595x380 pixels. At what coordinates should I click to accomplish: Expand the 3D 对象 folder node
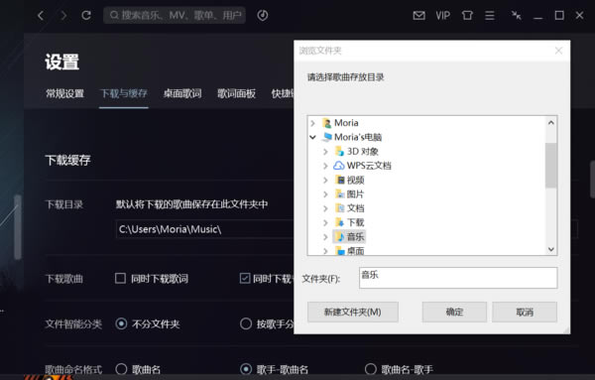325,152
